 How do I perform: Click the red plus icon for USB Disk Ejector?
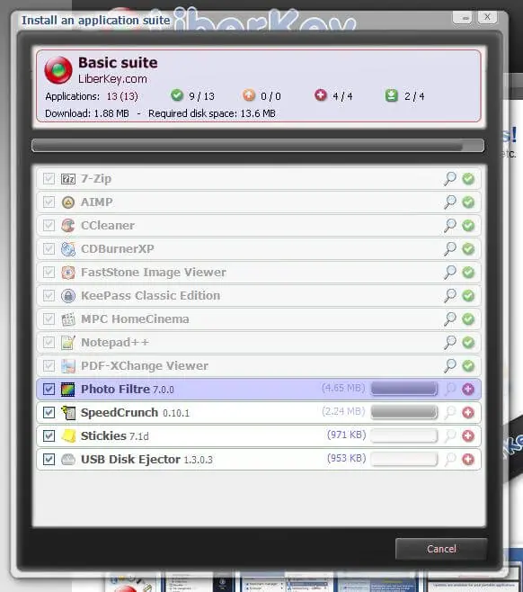(468, 460)
